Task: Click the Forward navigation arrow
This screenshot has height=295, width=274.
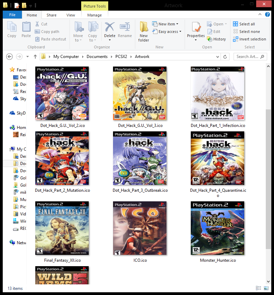Action: coord(19,57)
